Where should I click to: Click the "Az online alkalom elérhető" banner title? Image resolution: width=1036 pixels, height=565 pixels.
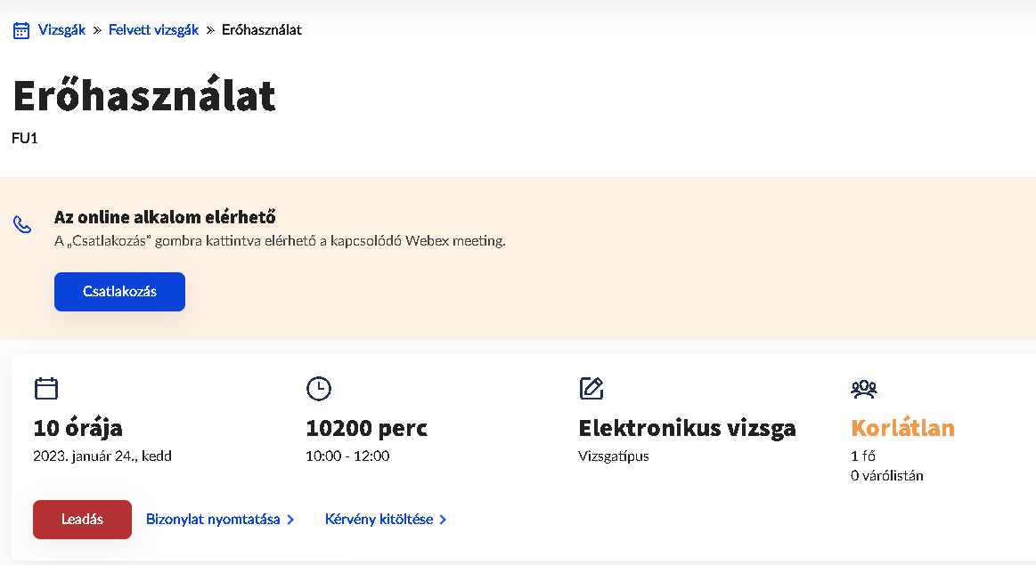click(165, 217)
